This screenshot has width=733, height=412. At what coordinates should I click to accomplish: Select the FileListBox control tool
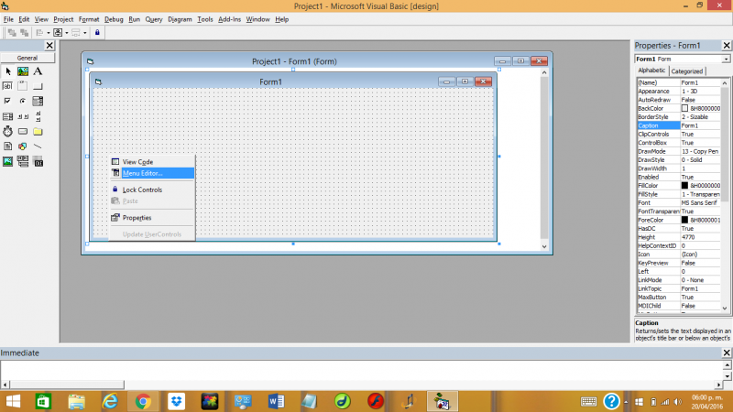pyautogui.click(x=8, y=146)
